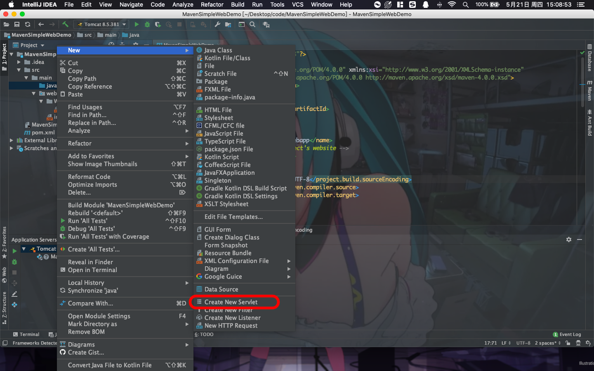Toggle tool window bars with bottom-left icon
The width and height of the screenshot is (594, 371).
(5, 343)
